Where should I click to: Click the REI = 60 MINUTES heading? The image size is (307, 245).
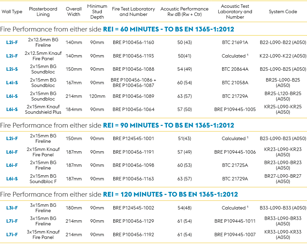tap(168, 29)
